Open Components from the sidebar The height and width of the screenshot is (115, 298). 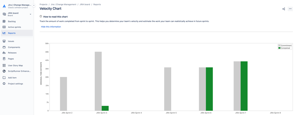pyautogui.click(x=14, y=47)
